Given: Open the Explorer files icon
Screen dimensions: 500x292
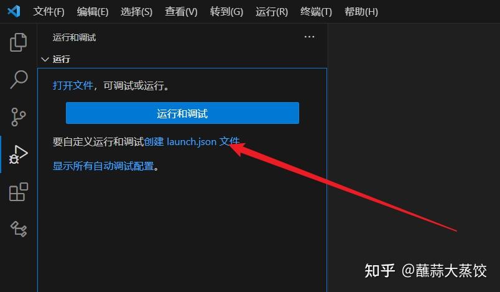Looking at the screenshot, I should tap(18, 42).
